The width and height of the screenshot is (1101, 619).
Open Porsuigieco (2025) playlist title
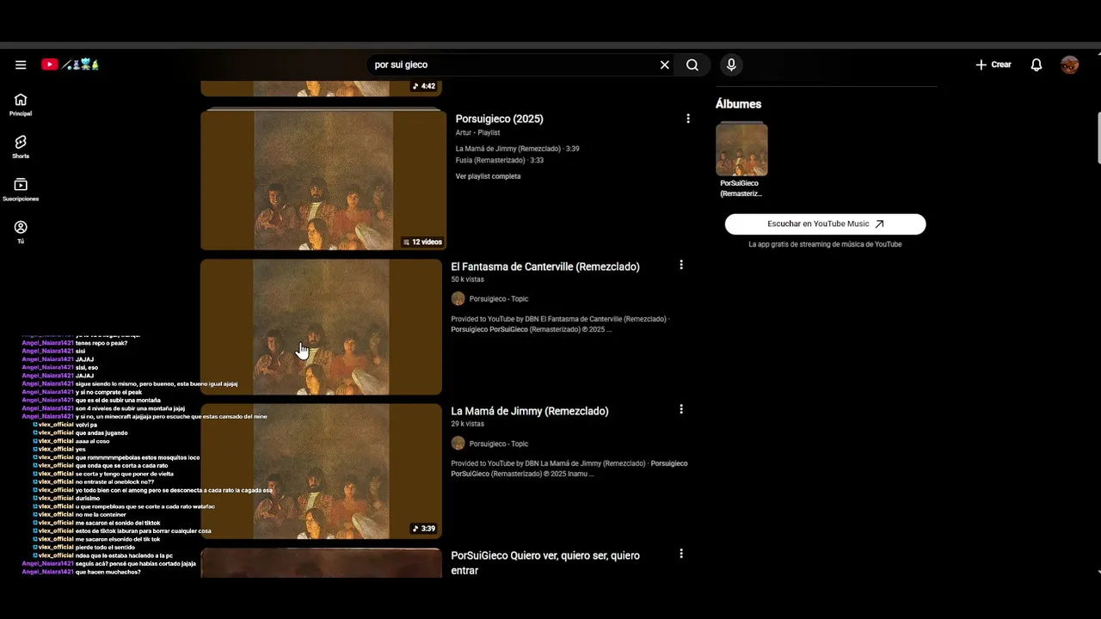tap(499, 119)
